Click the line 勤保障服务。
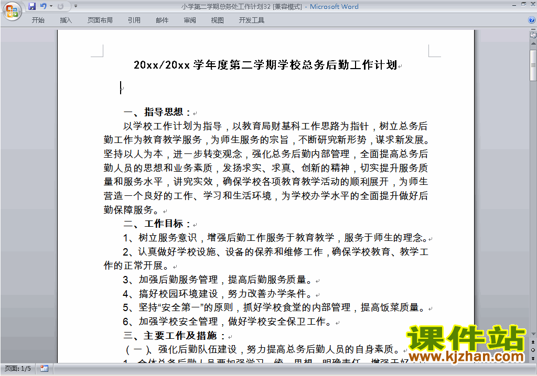The image size is (537, 376). click(131, 209)
